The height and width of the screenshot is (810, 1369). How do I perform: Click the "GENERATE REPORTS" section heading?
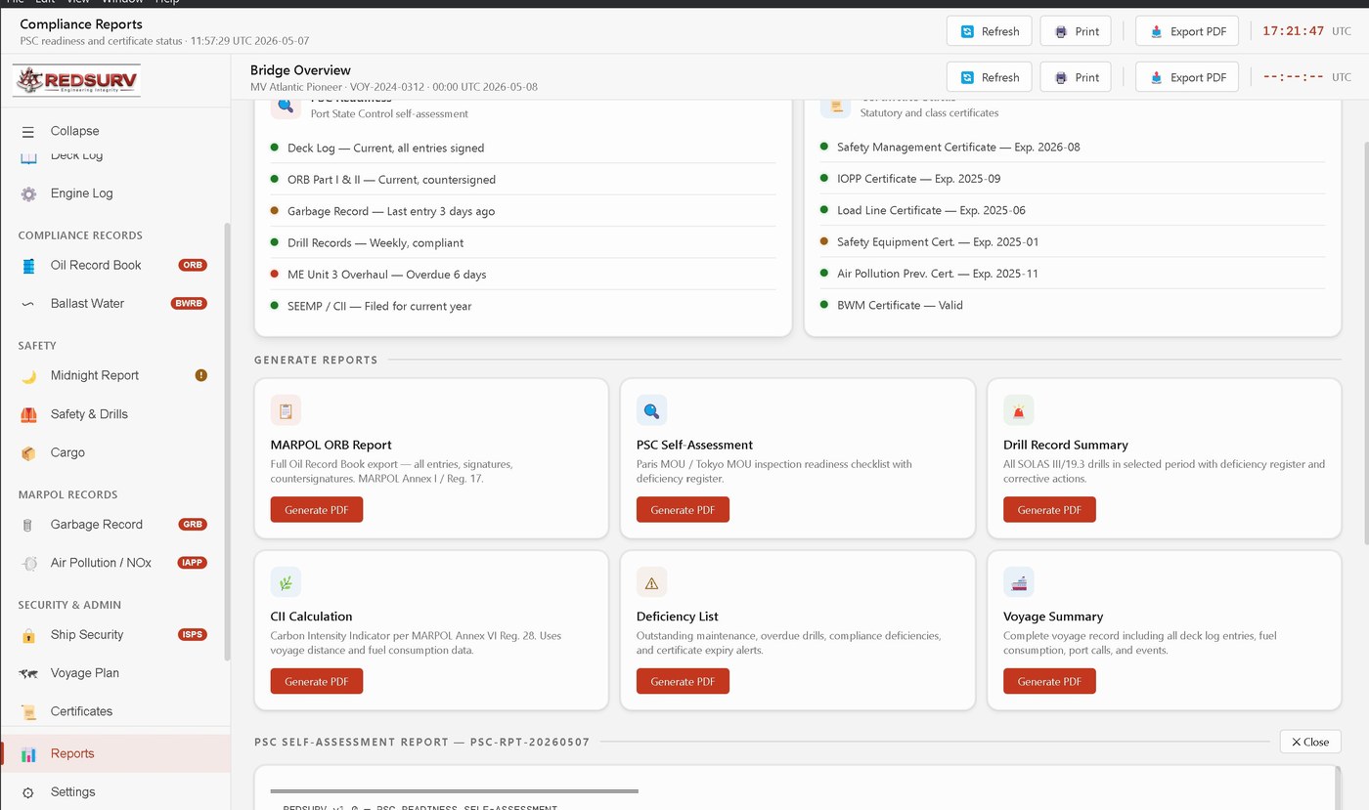pyautogui.click(x=316, y=361)
